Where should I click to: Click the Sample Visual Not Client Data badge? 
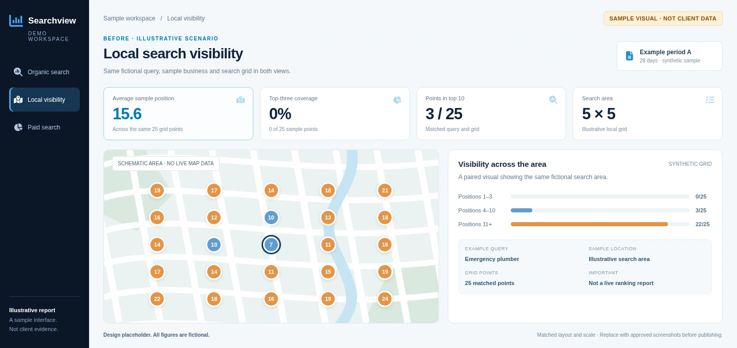point(663,18)
